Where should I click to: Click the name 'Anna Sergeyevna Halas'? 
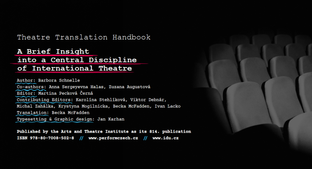coord(76,87)
